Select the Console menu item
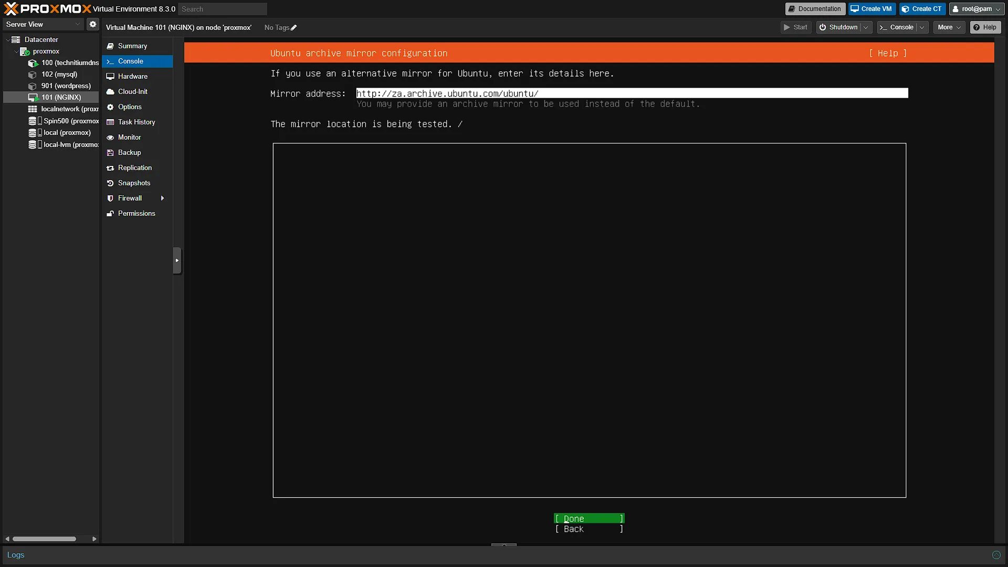The width and height of the screenshot is (1008, 567). 137,61
